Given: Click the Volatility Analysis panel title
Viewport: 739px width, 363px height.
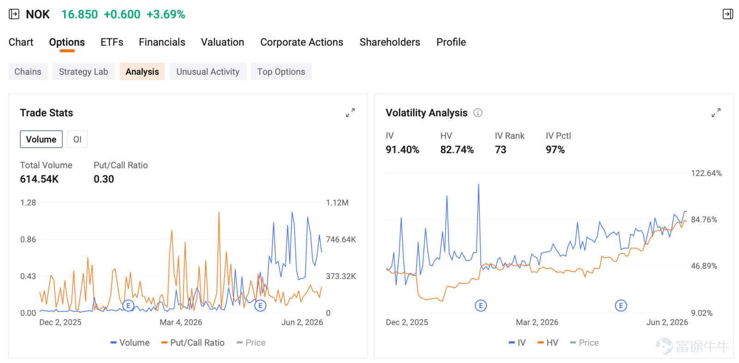Looking at the screenshot, I should pos(427,113).
